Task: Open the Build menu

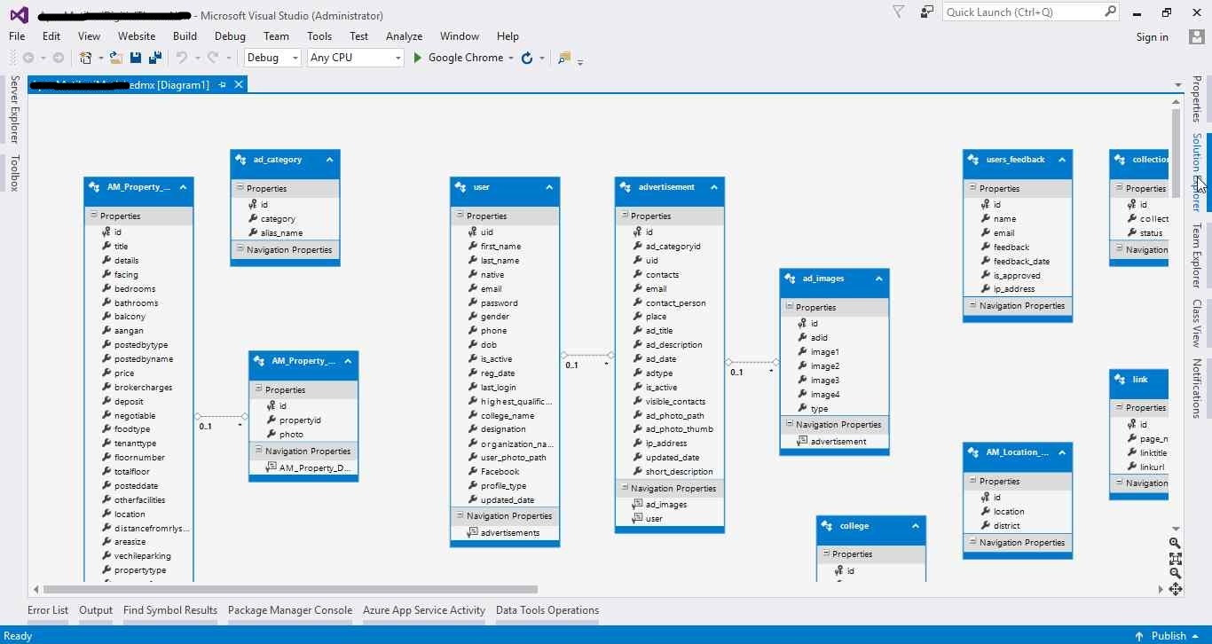Action: [185, 36]
